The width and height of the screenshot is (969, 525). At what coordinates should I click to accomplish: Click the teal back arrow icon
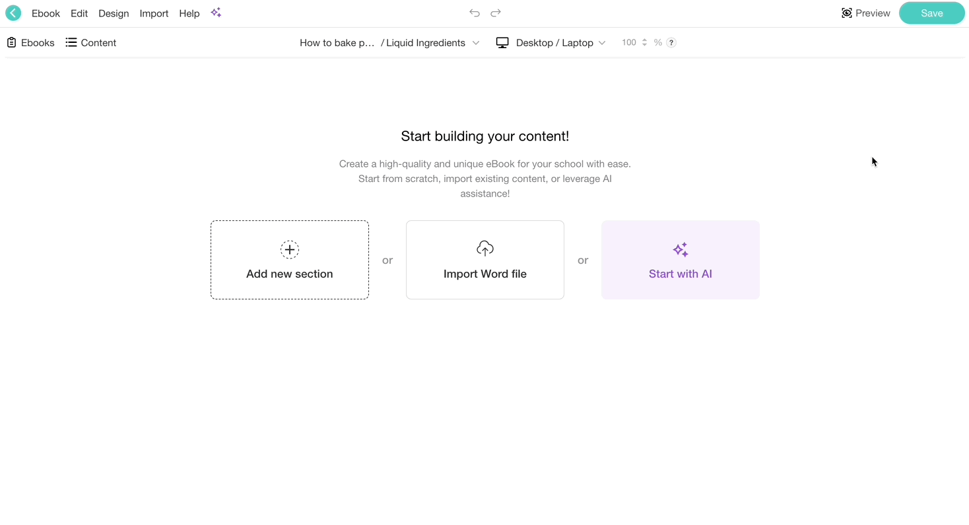(x=13, y=13)
